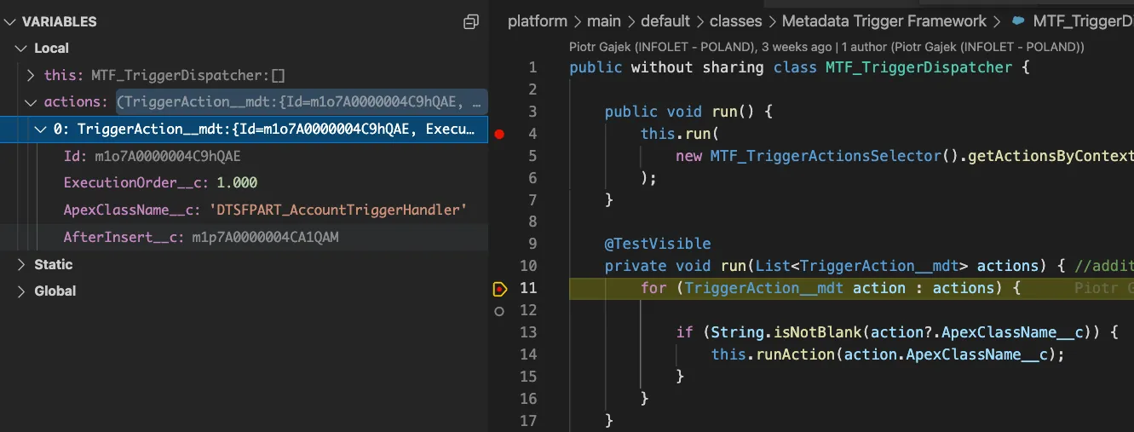Screen dimensions: 1134x432
Task: Click 'MTF_TriggerActionsSelector' on line 5
Action: click(824, 156)
